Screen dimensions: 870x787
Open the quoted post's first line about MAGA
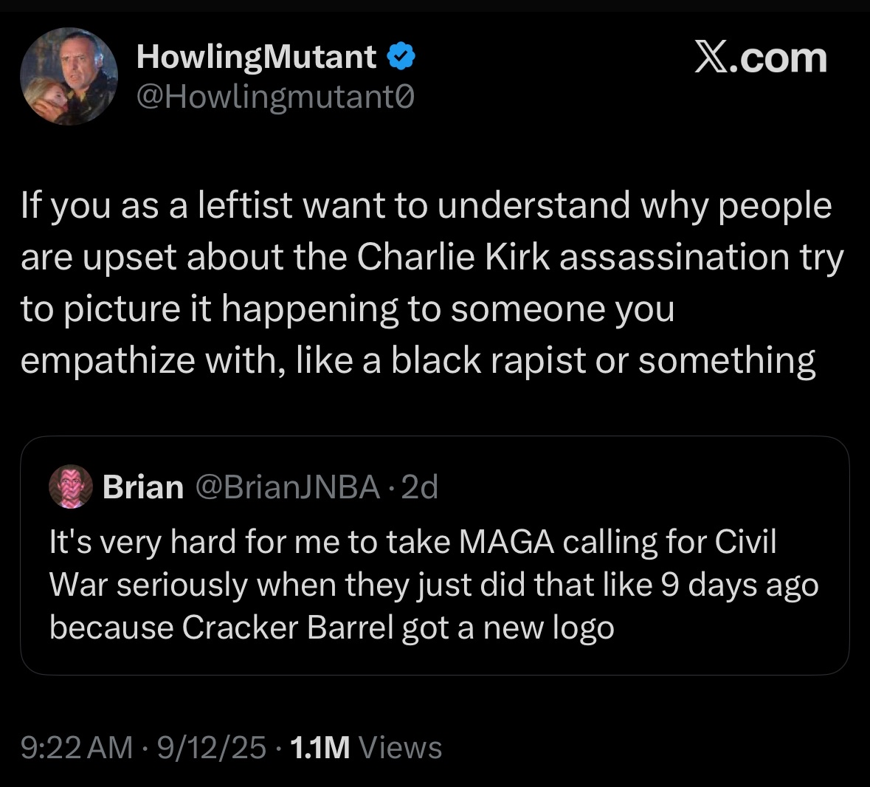pos(412,541)
